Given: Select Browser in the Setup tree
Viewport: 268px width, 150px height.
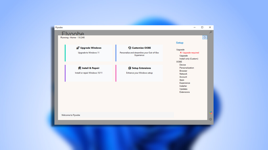Looking at the screenshot, I should [183, 71].
